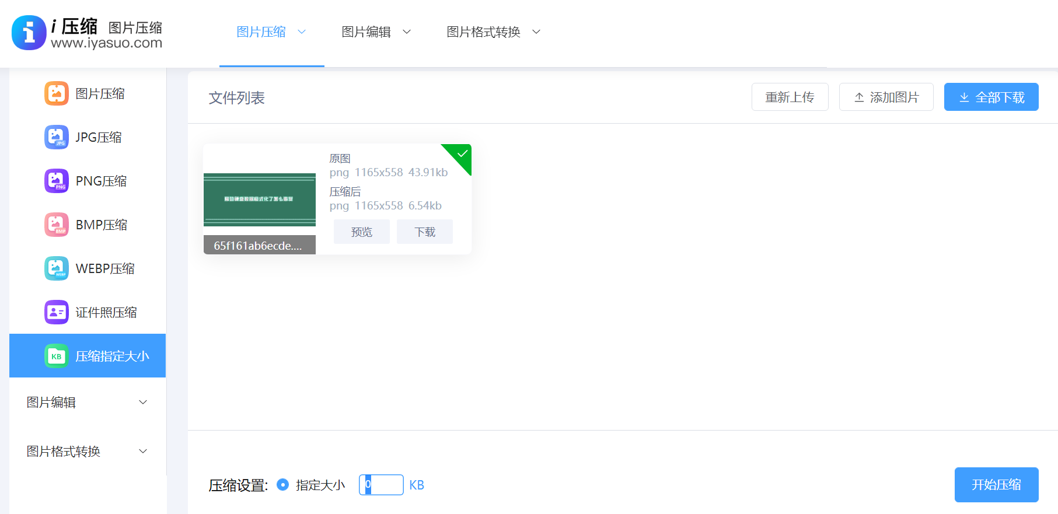
Task: Select the BMP压缩 pink icon
Action: 57,225
